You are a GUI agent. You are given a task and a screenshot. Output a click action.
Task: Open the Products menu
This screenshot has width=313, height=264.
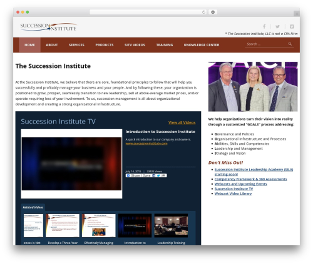pos(105,45)
